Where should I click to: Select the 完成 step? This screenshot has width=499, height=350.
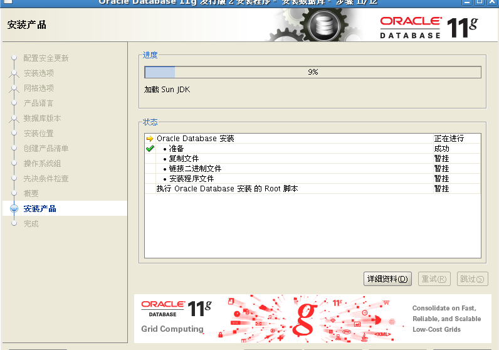tap(31, 223)
